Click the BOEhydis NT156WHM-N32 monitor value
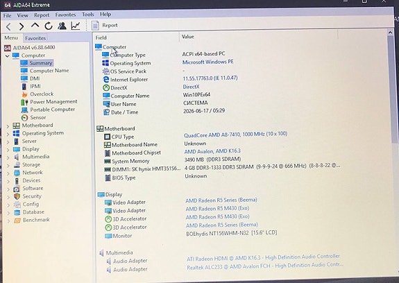 pyautogui.click(x=231, y=233)
